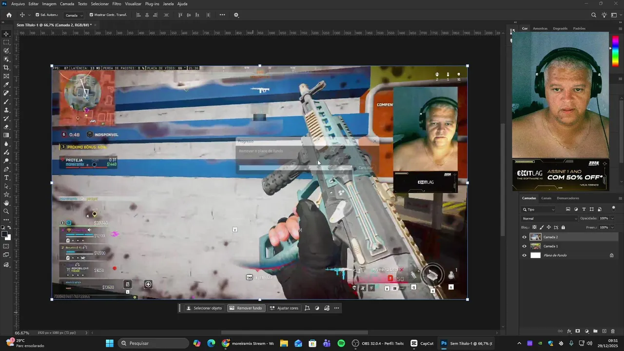Create a new layer plus icon
The image size is (624, 351).
tap(604, 331)
